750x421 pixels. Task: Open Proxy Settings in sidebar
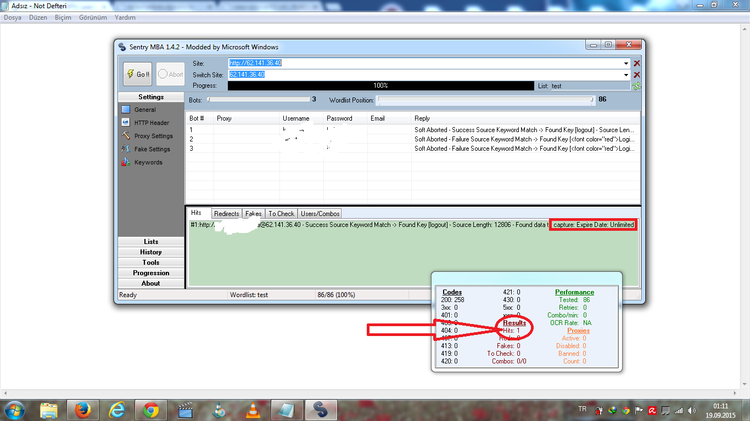click(153, 136)
